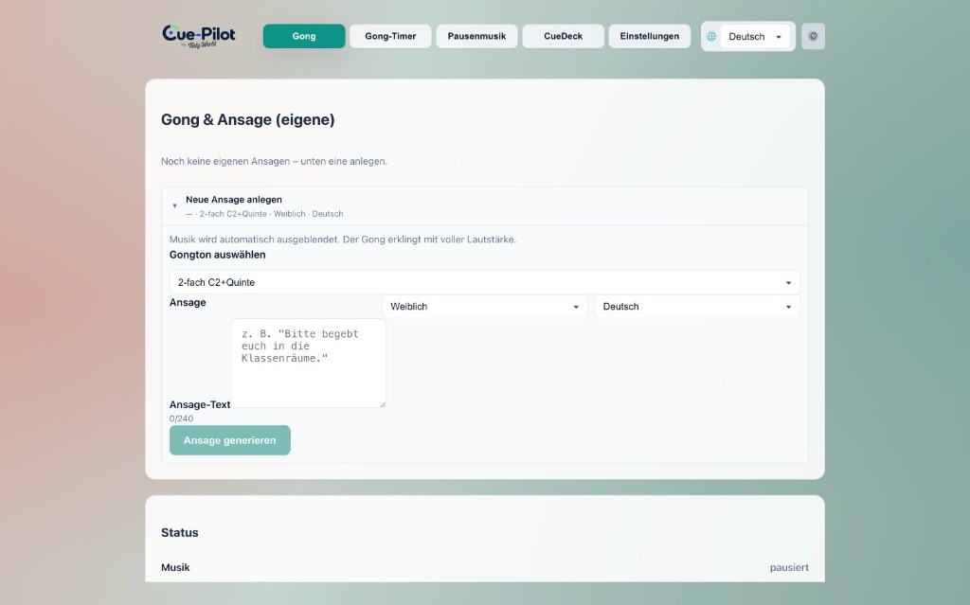Switch to the Gong-Timer tab
This screenshot has height=605, width=970.
click(390, 36)
